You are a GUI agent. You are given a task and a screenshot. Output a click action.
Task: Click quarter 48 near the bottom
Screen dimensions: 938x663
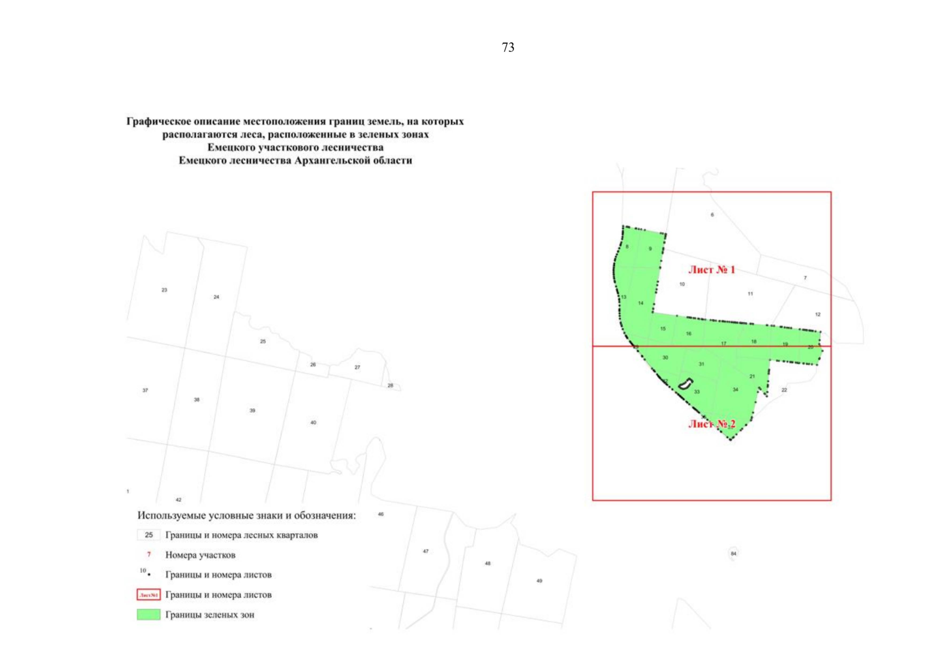pos(488,564)
